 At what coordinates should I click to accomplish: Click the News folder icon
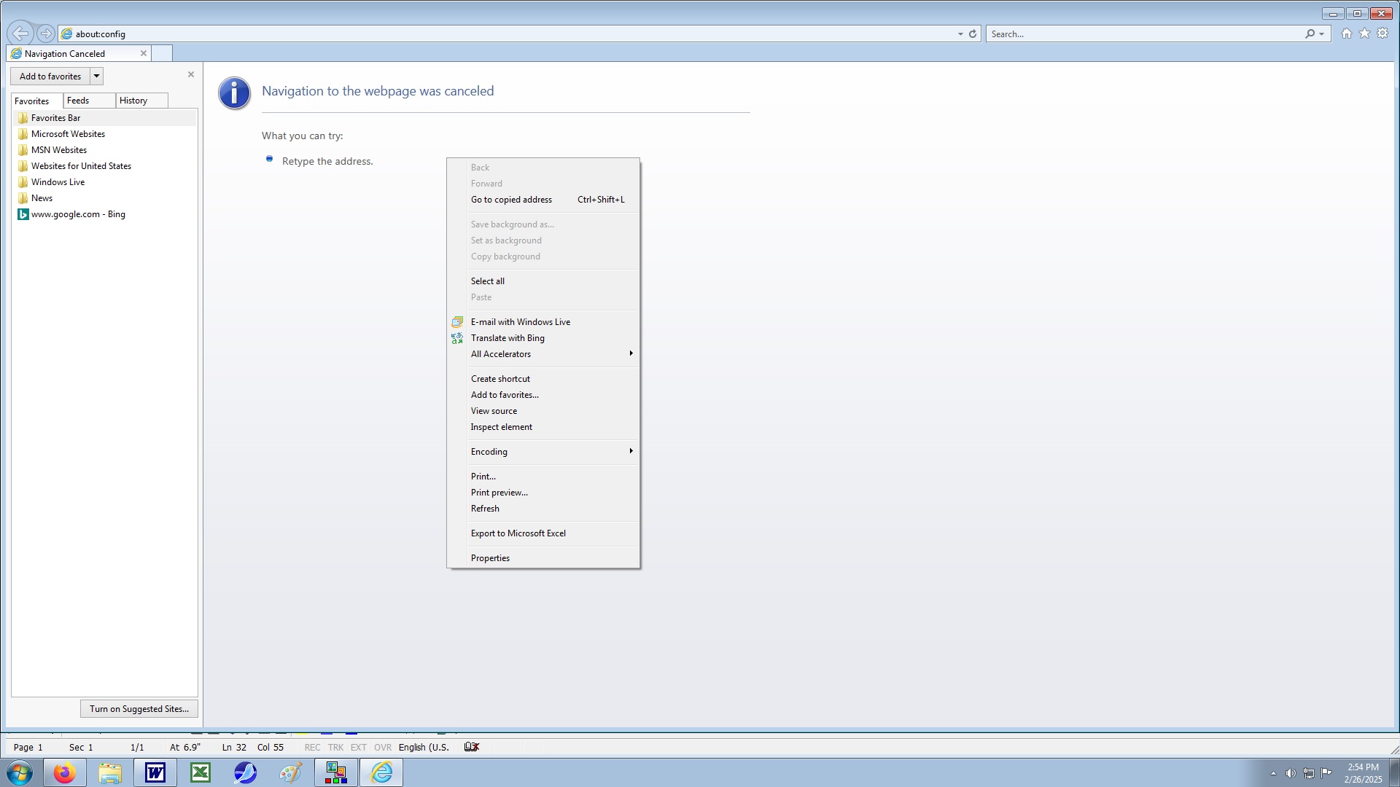(x=23, y=198)
